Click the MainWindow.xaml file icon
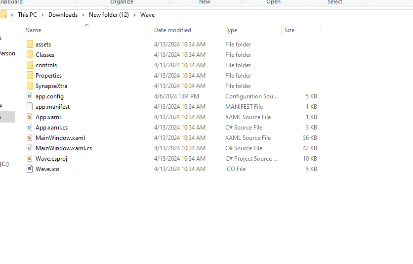The image size is (413, 264). 30,138
